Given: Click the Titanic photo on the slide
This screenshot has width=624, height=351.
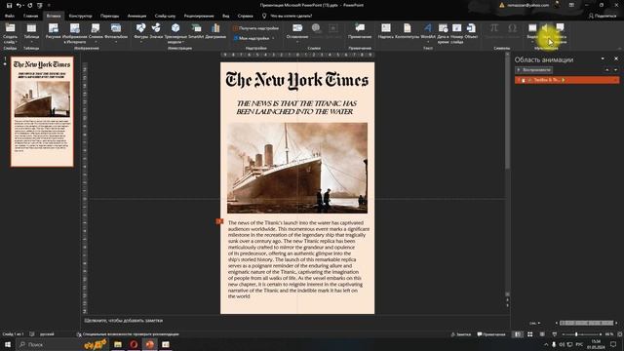Looking at the screenshot, I should coord(297,168).
